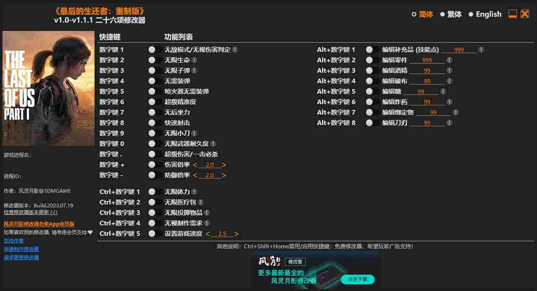
Task: Click the 点击下载 button in the banner
Action: pos(358,279)
